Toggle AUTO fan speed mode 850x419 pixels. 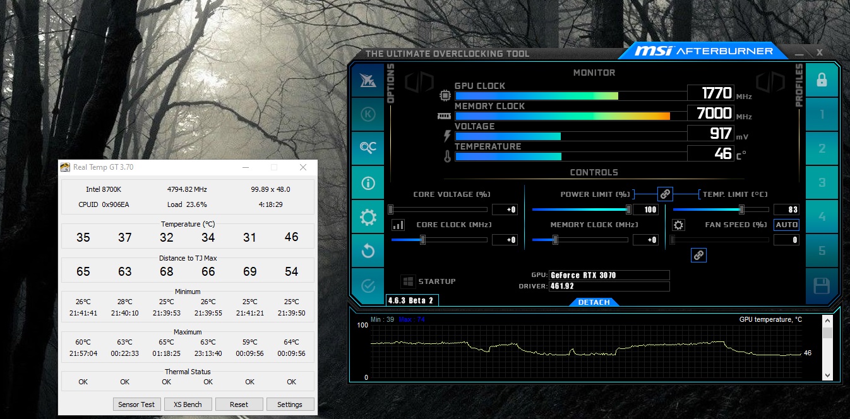click(787, 225)
